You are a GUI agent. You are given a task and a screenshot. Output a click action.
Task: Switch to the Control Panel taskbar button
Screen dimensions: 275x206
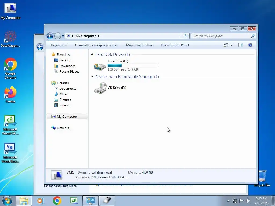pyautogui.click(x=91, y=201)
